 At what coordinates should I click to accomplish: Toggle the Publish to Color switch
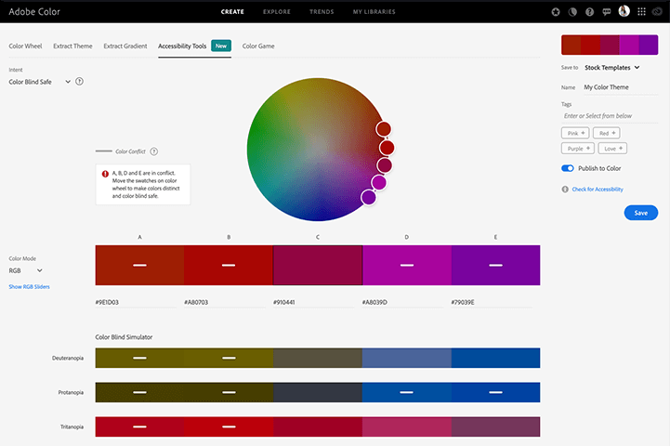pos(568,168)
